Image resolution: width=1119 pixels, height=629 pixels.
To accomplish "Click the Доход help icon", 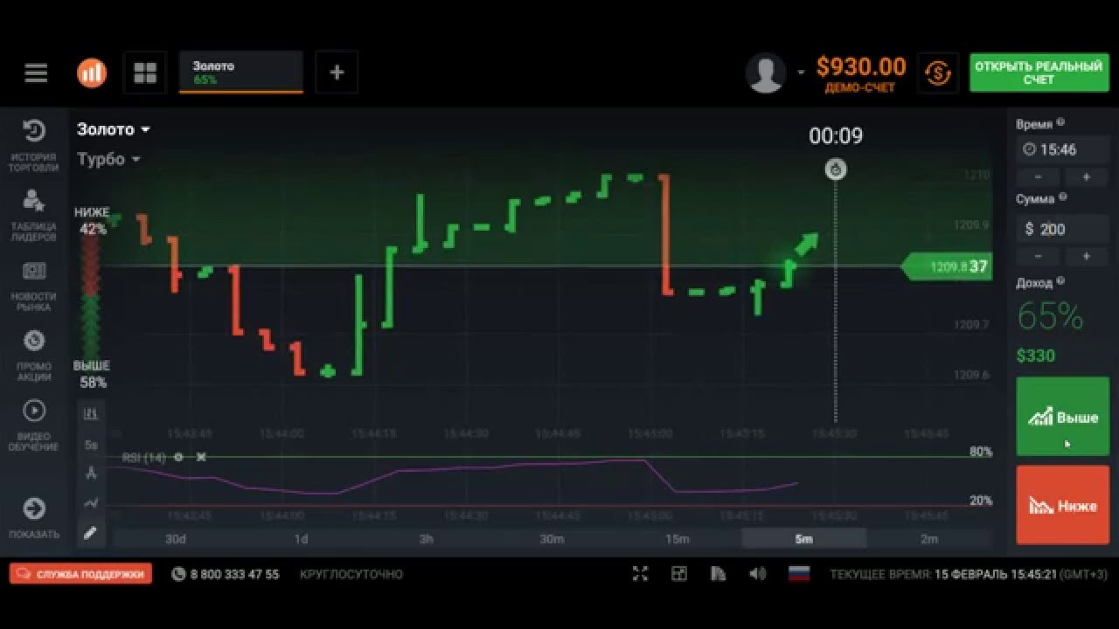I will click(x=1060, y=281).
